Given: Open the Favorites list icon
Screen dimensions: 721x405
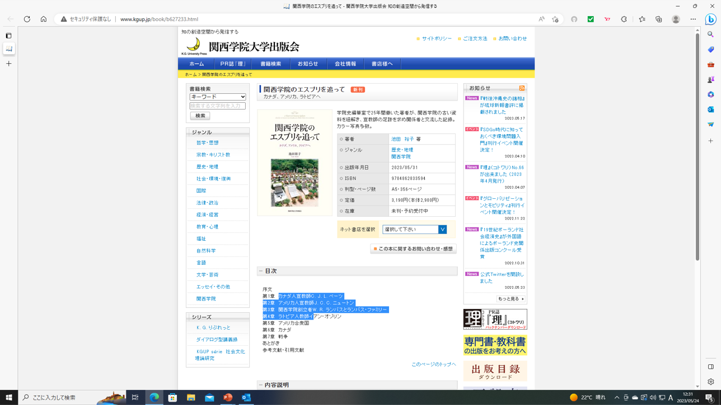Looking at the screenshot, I should (642, 19).
